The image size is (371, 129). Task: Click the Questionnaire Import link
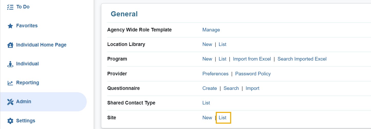pyautogui.click(x=252, y=88)
